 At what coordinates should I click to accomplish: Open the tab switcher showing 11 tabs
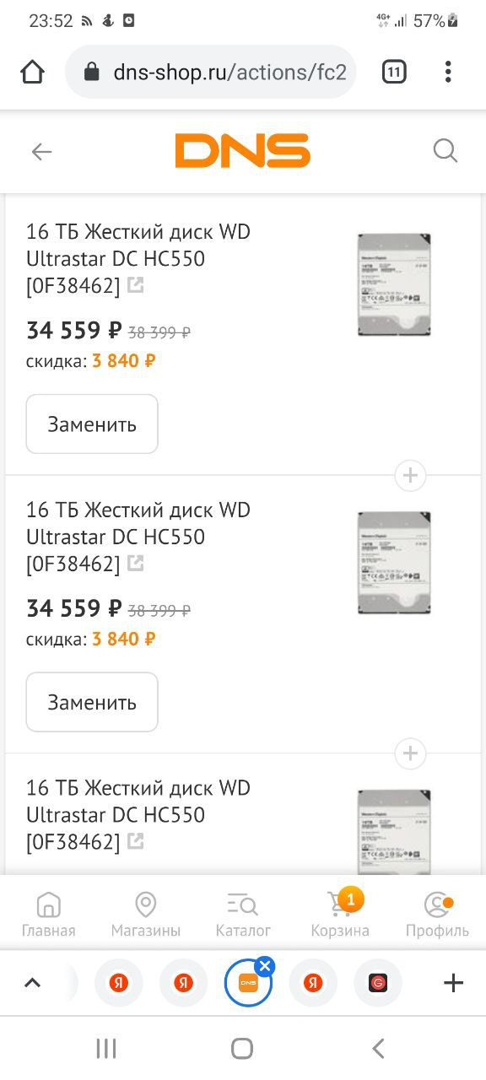(394, 73)
